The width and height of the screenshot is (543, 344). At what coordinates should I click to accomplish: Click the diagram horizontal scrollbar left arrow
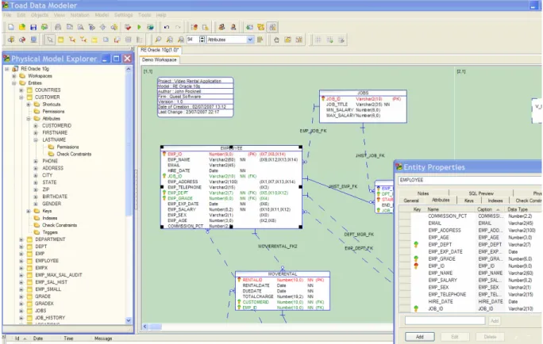click(x=145, y=327)
